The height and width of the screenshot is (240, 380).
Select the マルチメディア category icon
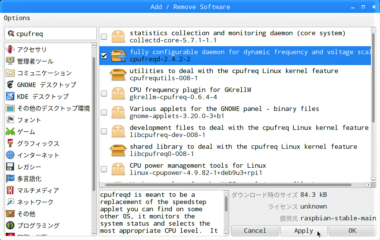[x=10, y=190]
